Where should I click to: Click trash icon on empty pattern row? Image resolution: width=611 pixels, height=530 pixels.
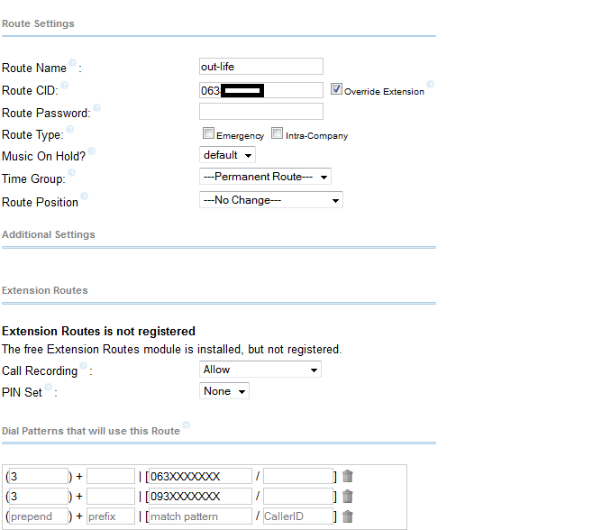[x=348, y=516]
